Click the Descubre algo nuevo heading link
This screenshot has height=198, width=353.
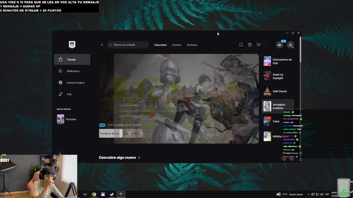117,158
